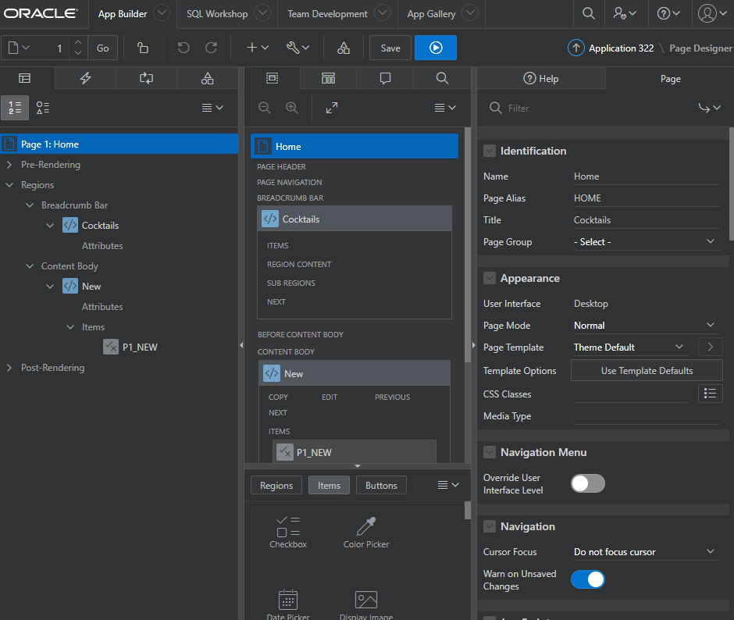Image resolution: width=734 pixels, height=620 pixels.
Task: Open the Utilities wrench menu
Action: (298, 48)
